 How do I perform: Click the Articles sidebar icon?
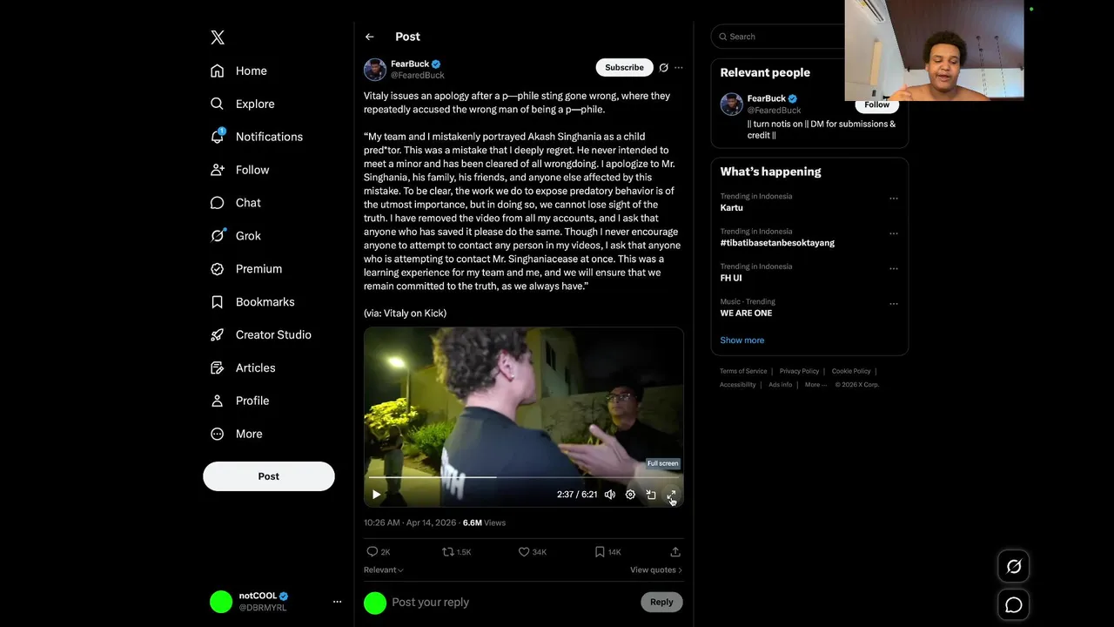tap(218, 367)
